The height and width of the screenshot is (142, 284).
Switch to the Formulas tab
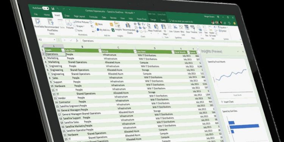coord(94,17)
